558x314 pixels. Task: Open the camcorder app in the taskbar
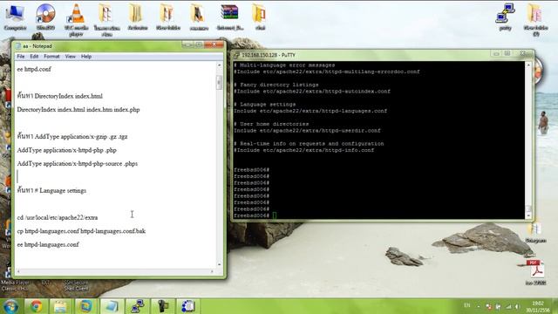click(163, 306)
